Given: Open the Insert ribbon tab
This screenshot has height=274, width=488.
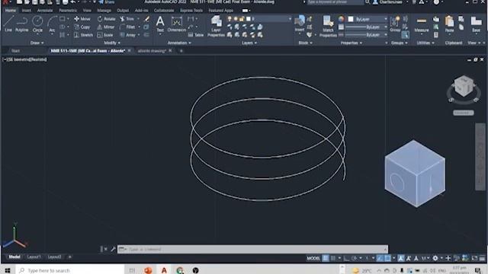Looking at the screenshot, I should tap(27, 10).
